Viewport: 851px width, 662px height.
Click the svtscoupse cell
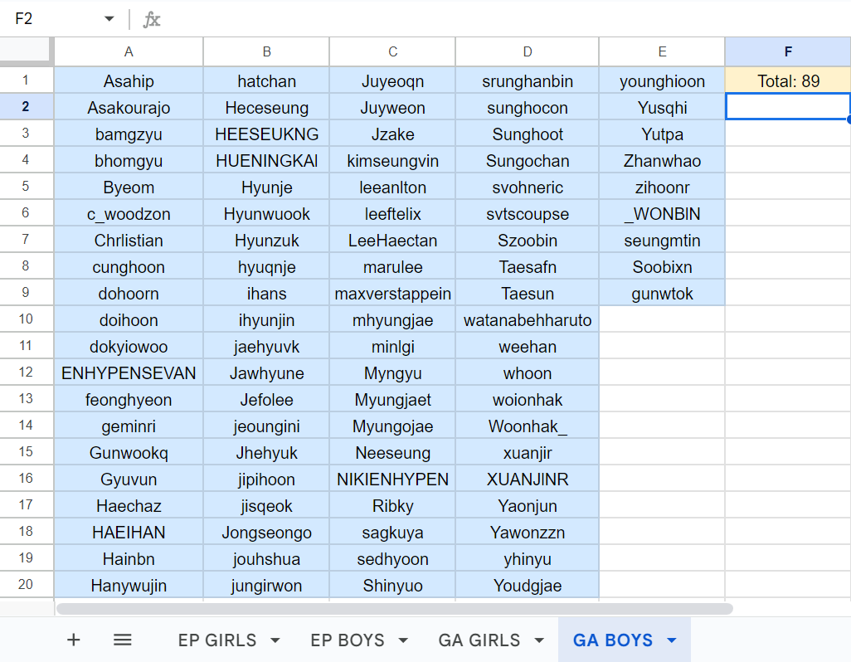[x=527, y=214]
